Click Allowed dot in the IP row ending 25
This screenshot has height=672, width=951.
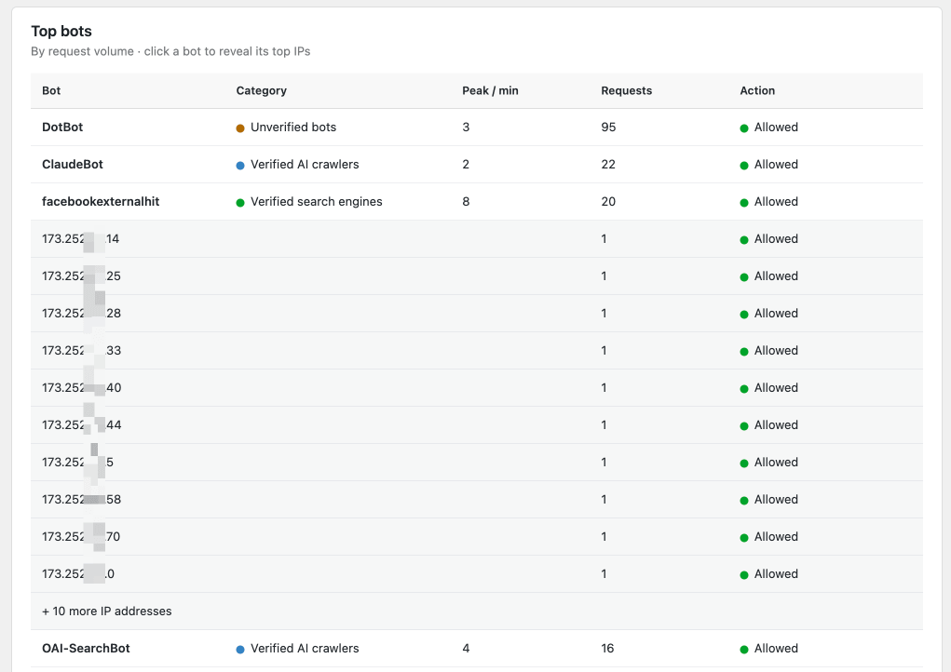744,277
